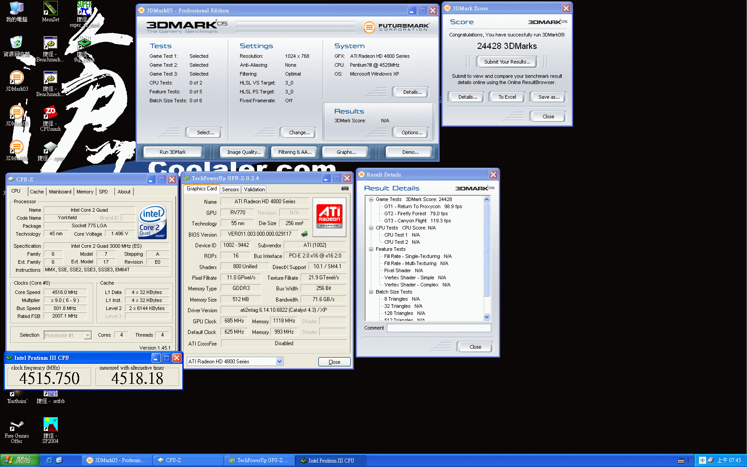Click the Filtering & AA button
Screen dimensions: 747x467
295,152
